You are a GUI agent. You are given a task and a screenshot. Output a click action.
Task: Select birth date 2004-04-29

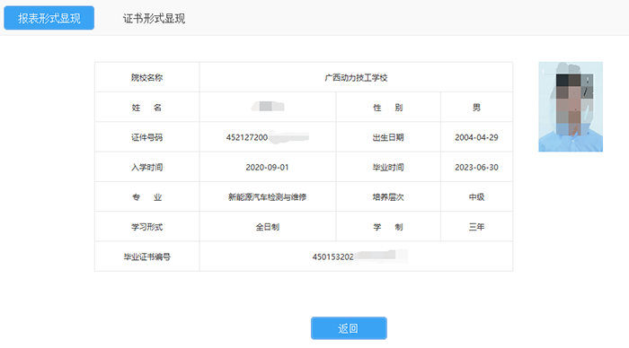click(x=476, y=137)
